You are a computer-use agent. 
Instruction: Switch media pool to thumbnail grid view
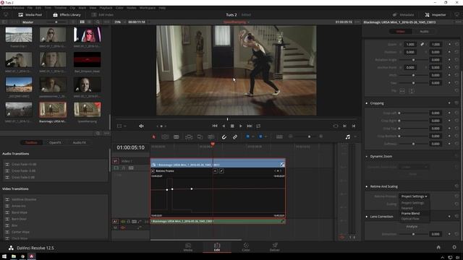coord(82,22)
